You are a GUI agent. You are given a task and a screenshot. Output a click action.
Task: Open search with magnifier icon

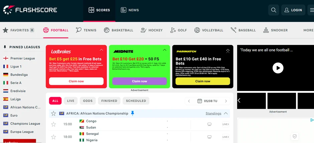pyautogui.click(x=273, y=10)
